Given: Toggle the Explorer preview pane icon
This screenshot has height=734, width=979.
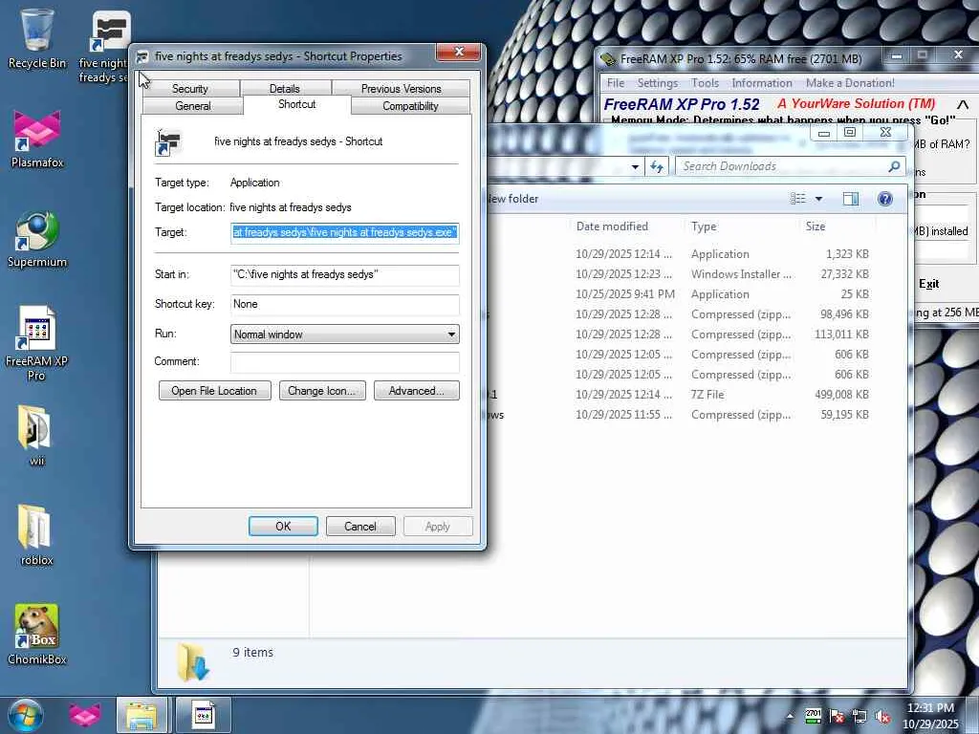Looking at the screenshot, I should coord(850,199).
